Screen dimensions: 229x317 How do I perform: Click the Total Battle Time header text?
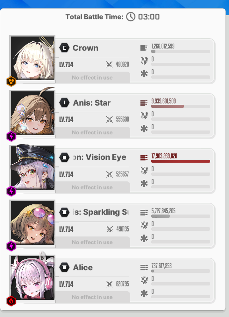[95, 17]
